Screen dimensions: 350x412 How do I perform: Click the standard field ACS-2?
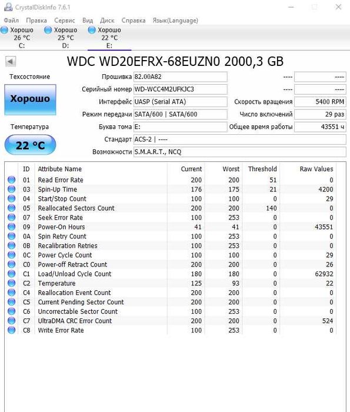[240, 139]
